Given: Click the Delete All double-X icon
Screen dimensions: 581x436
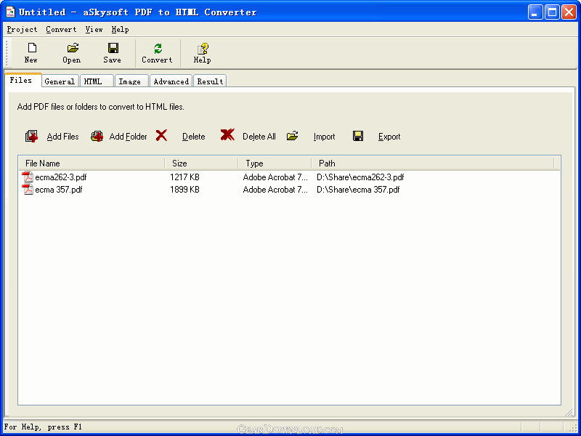Looking at the screenshot, I should 227,135.
